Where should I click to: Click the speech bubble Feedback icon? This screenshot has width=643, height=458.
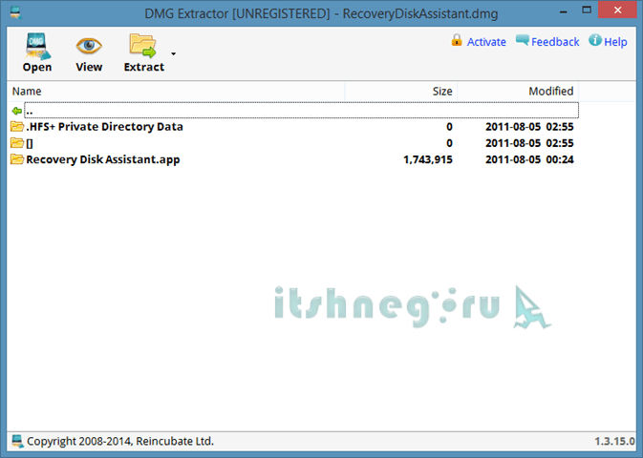(x=523, y=40)
